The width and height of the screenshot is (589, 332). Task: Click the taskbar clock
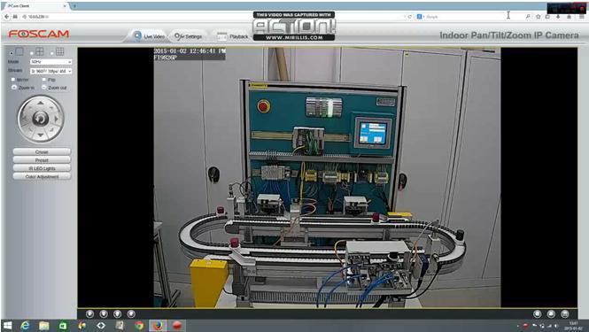click(x=573, y=326)
